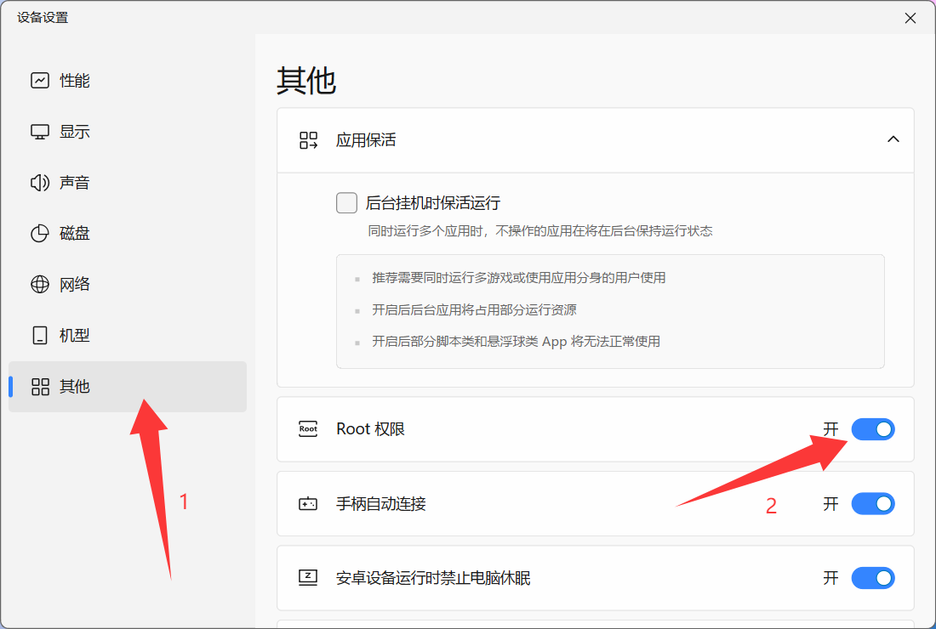
Task: Click the 其他 grid icon in sidebar
Action: click(40, 387)
